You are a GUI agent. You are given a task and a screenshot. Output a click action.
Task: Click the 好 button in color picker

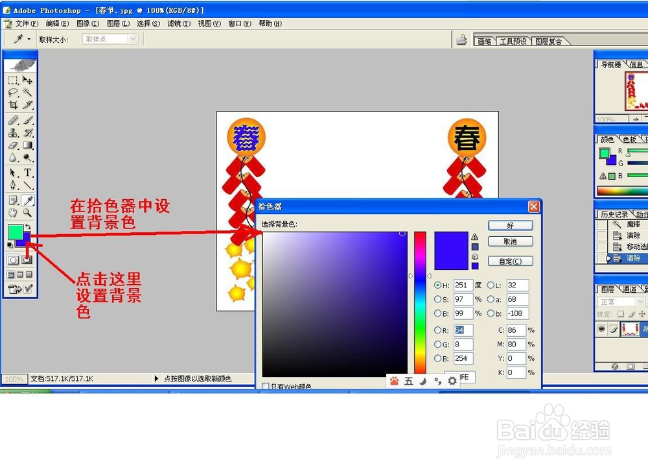click(x=511, y=225)
